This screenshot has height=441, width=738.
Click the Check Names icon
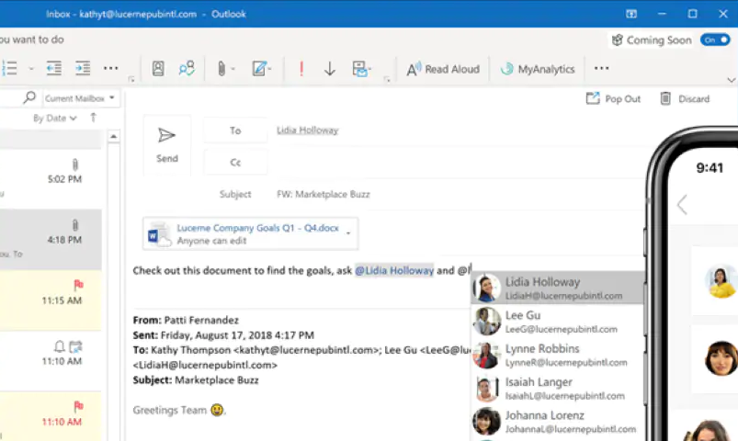pos(187,69)
